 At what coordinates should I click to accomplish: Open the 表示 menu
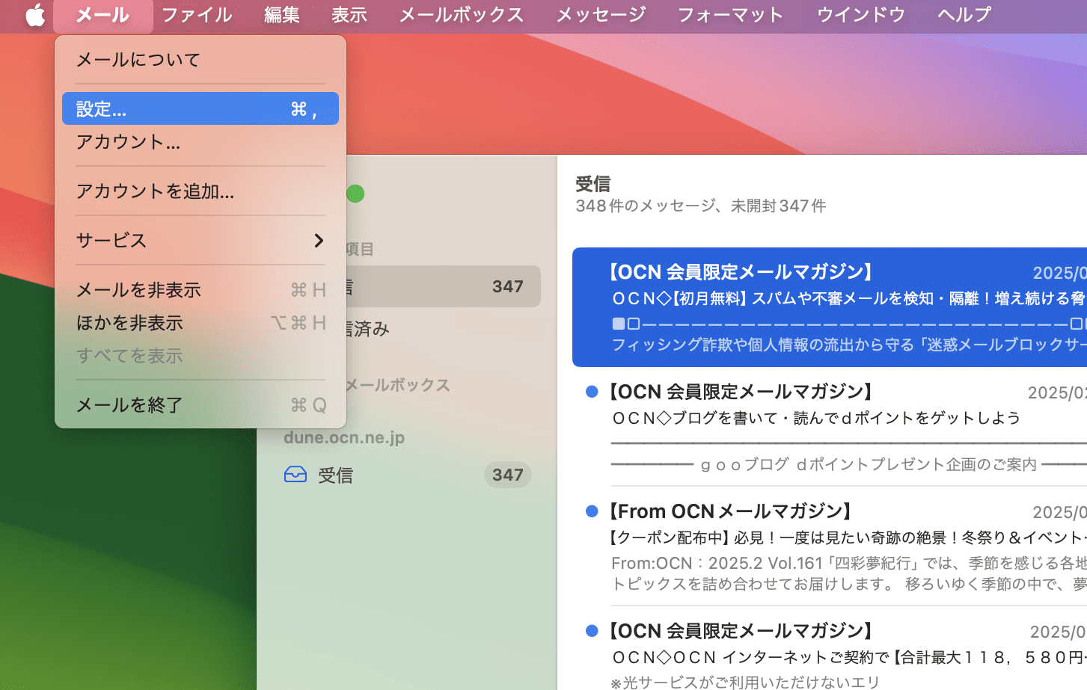click(349, 15)
